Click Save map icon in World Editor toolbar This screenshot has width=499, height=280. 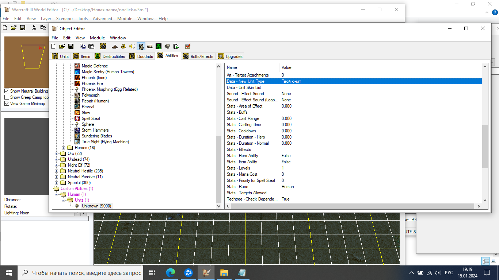(23, 27)
